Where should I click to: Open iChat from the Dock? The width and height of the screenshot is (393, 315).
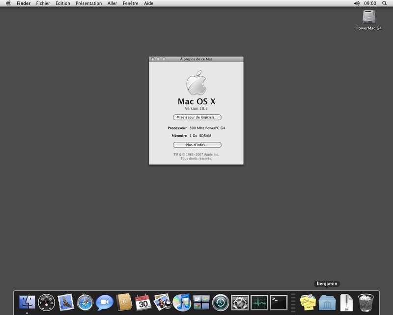click(x=104, y=302)
